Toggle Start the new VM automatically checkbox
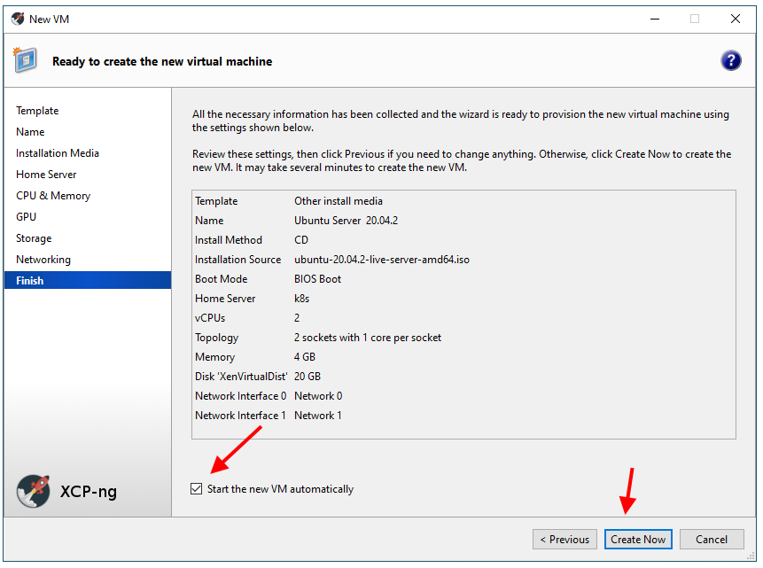Image resolution: width=763 pixels, height=568 pixels. [x=197, y=489]
